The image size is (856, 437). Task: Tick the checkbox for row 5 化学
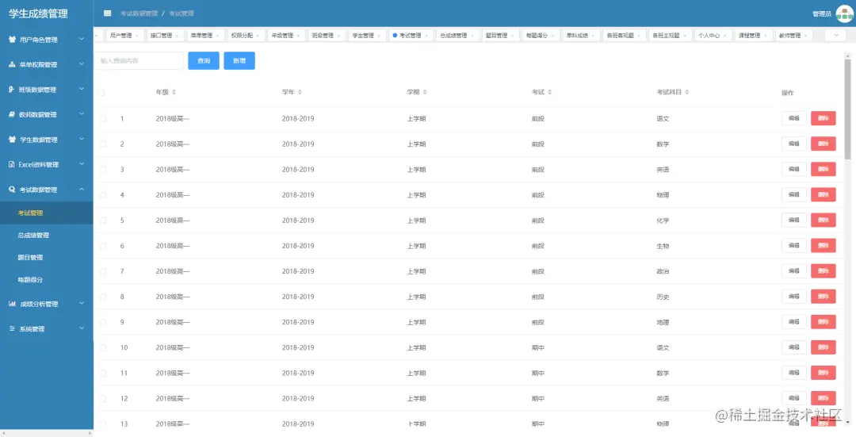click(103, 220)
